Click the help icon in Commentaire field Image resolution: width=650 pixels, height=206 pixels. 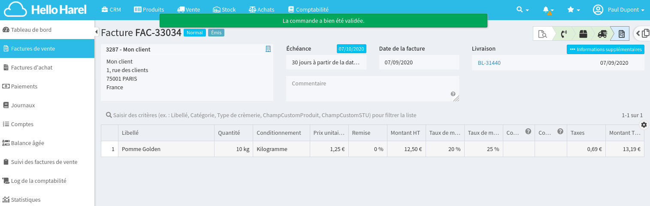click(x=453, y=94)
